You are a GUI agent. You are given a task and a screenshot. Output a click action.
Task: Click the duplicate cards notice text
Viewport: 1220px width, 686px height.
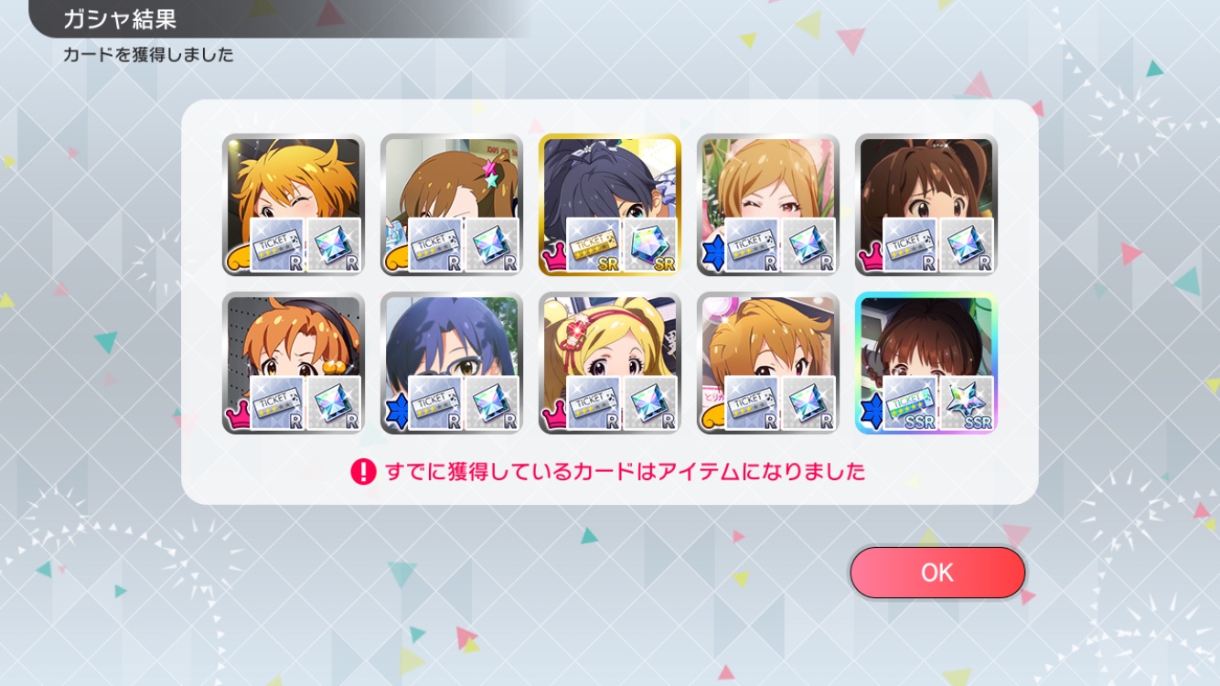625,472
